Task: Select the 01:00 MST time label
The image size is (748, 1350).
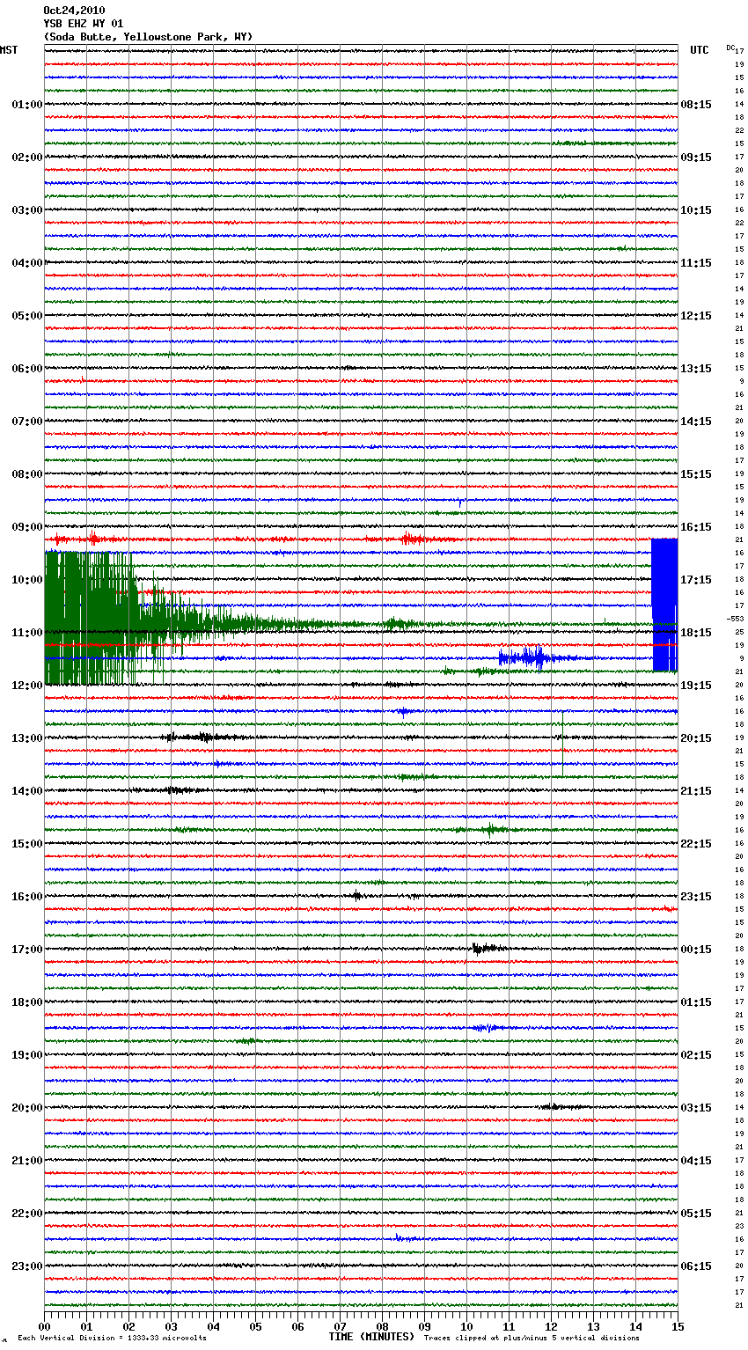Action: pyautogui.click(x=27, y=105)
